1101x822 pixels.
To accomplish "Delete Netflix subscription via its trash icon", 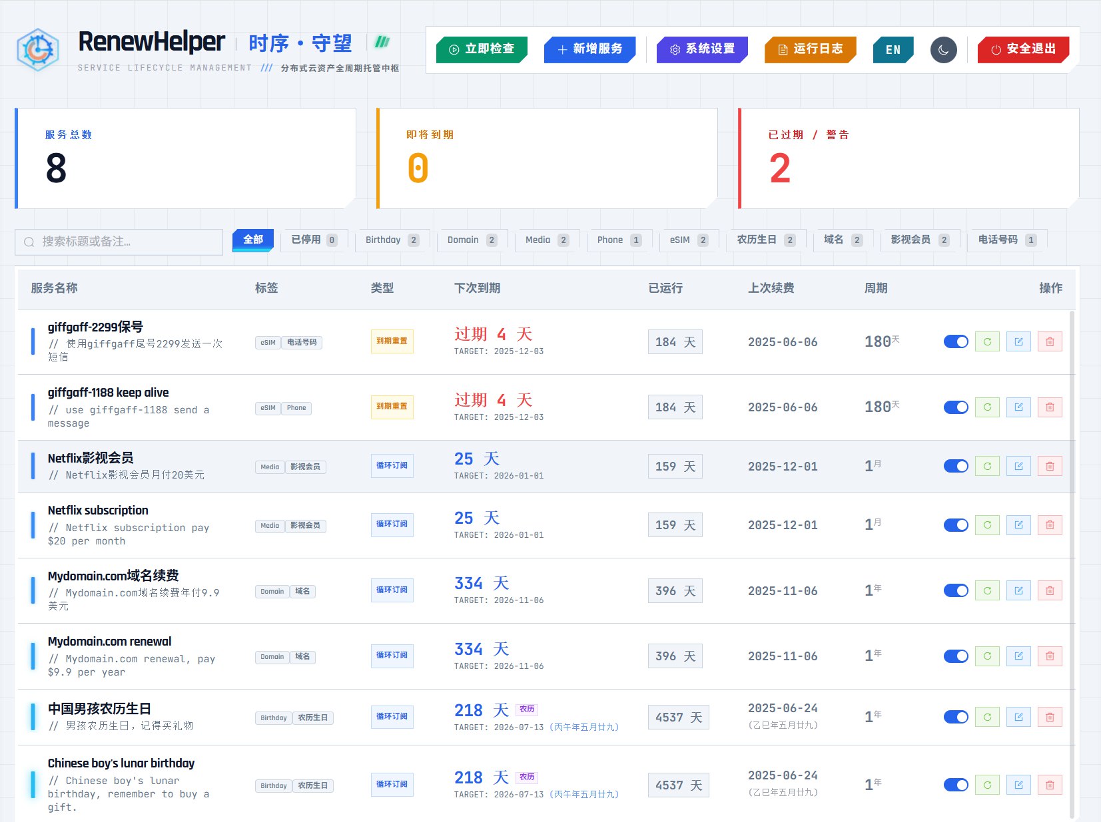I will tap(1050, 524).
